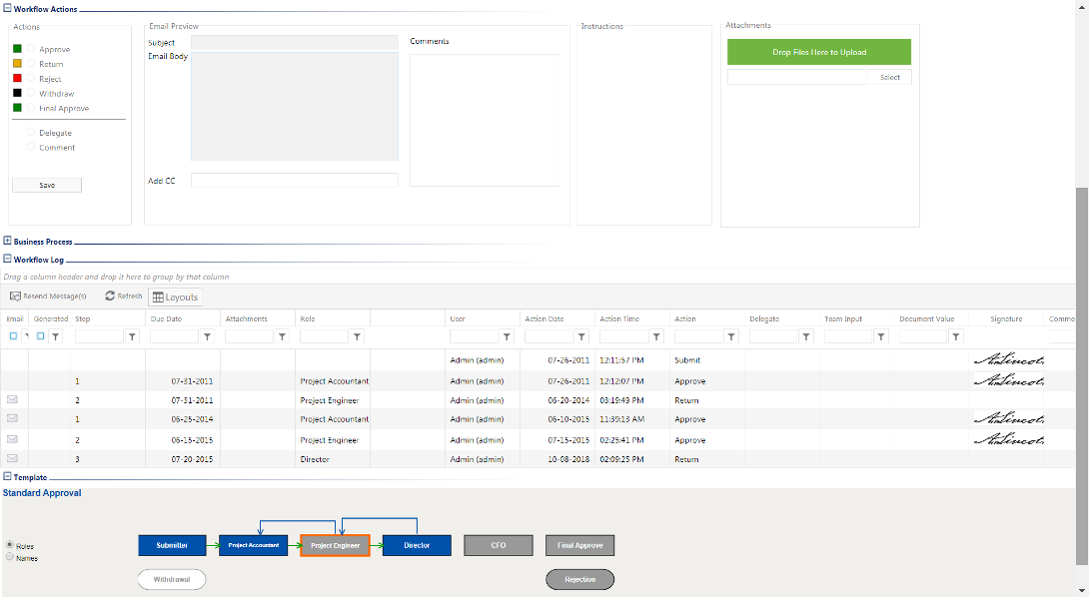Image resolution: width=1090 pixels, height=599 pixels.
Task: Sort the log by the Action Date column header
Action: tap(545, 318)
